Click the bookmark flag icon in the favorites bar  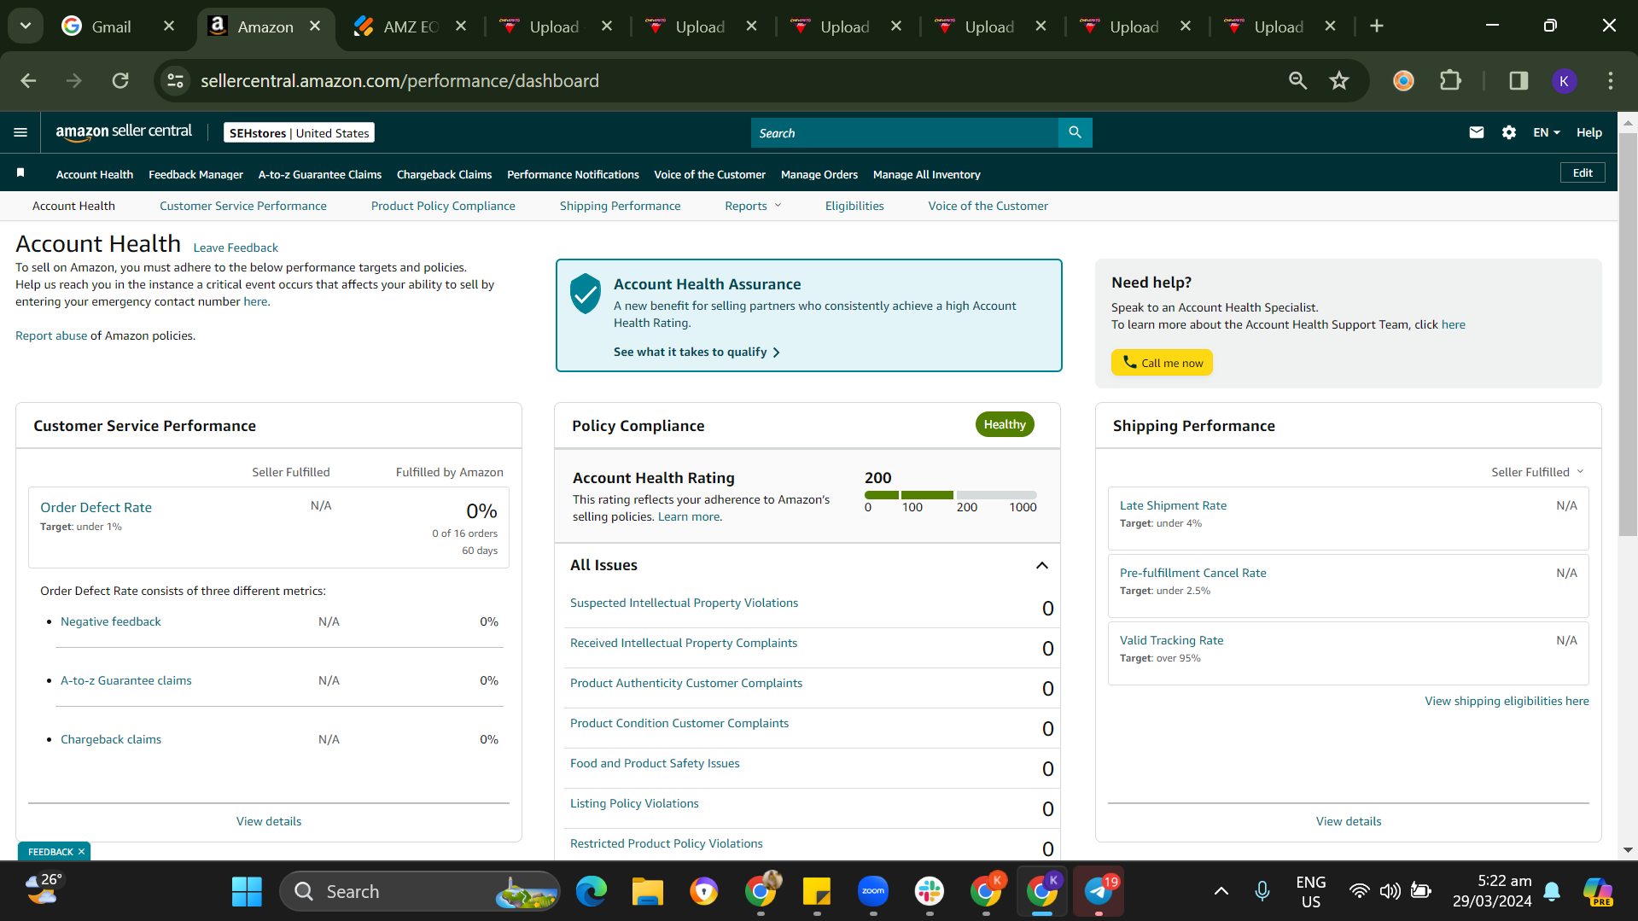point(20,173)
